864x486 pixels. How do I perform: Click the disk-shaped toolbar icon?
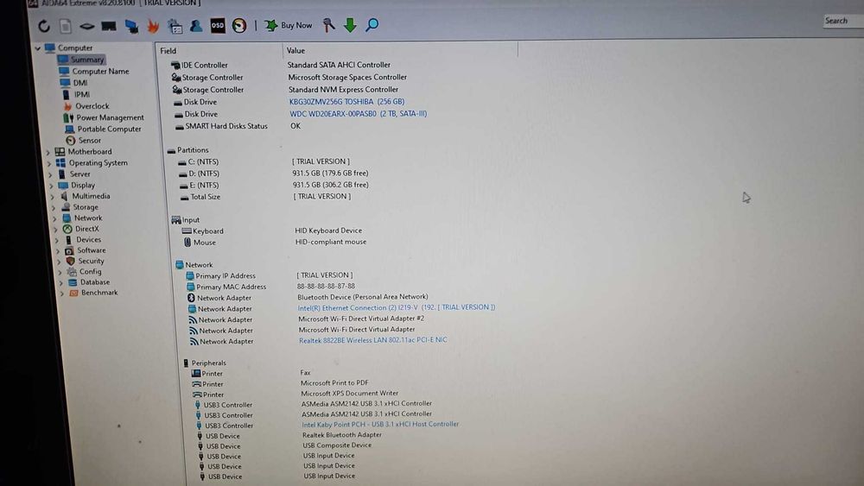point(87,26)
